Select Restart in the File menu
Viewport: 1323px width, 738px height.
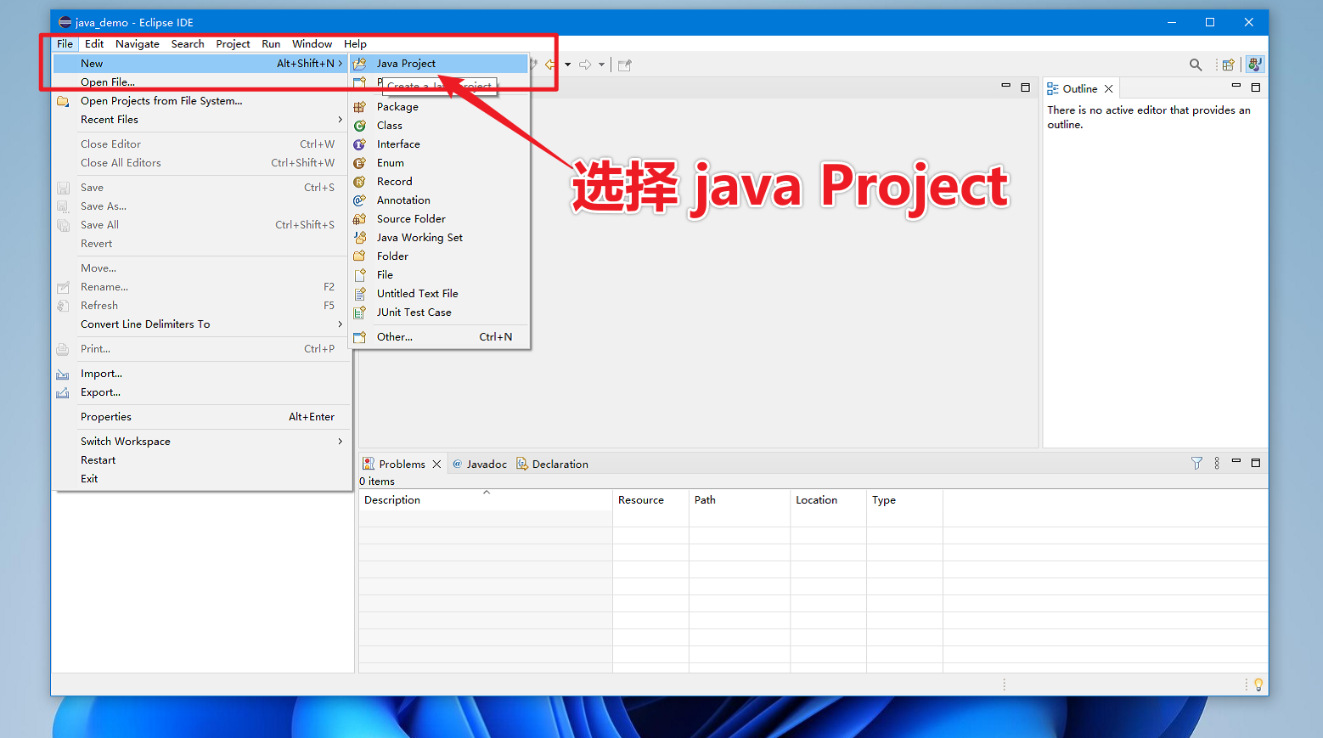(x=201, y=460)
